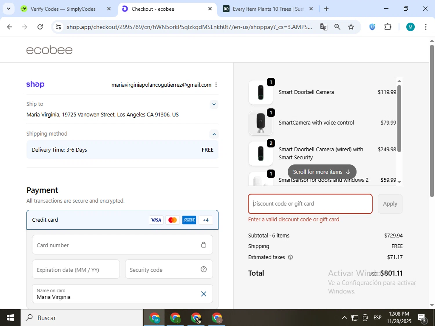Viewport: 435px width, 326px height.
Task: Open Chrome profile avatar M
Action: coord(410,27)
